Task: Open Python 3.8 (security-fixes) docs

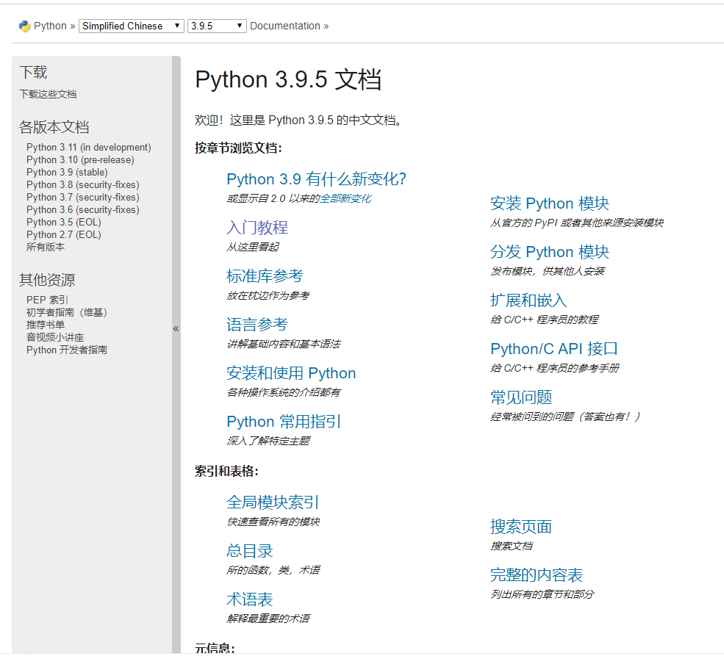Action: [82, 184]
